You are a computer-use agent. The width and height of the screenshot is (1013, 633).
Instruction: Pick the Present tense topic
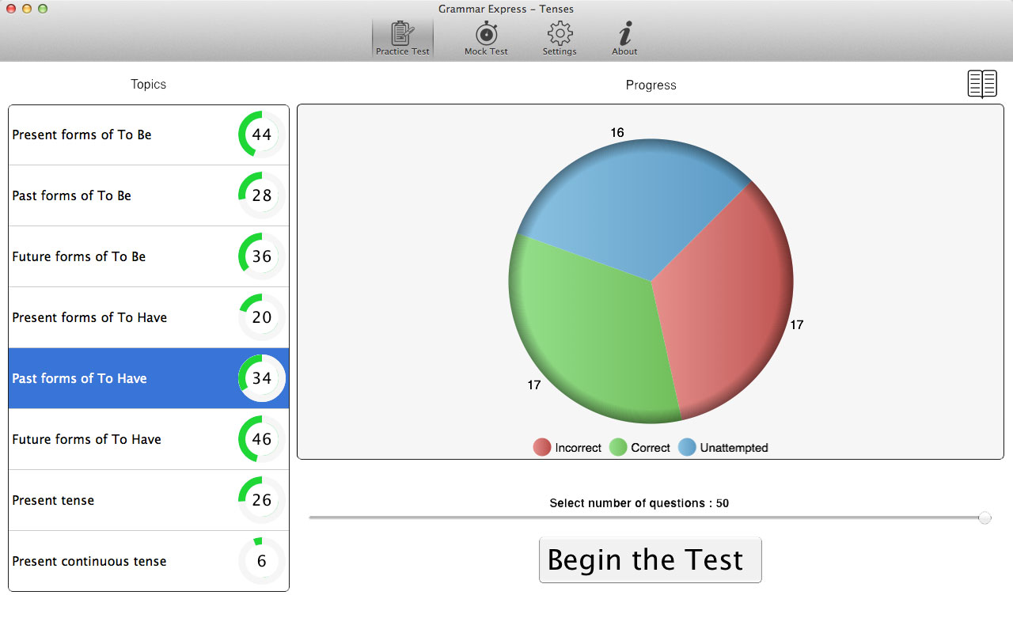[x=53, y=500]
